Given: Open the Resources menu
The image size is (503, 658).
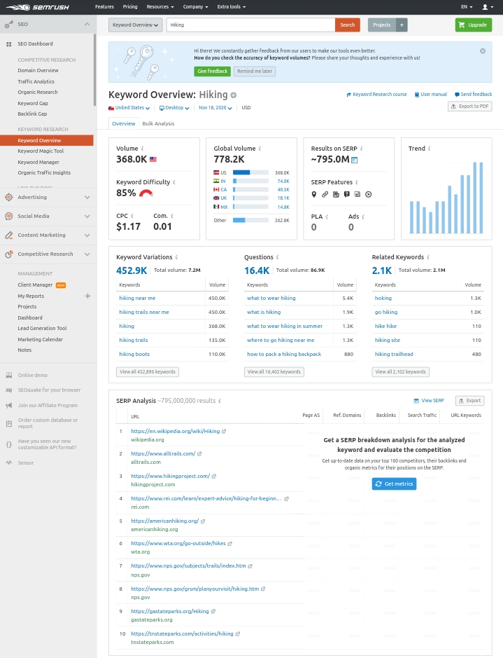Looking at the screenshot, I should tap(160, 7).
